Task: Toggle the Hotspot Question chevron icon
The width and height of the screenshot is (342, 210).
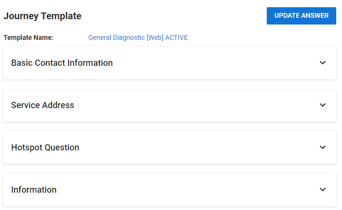Action: 323,148
